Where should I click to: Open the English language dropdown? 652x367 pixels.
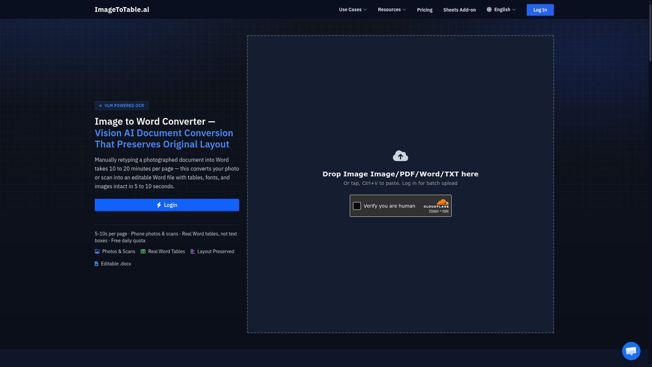tap(501, 10)
